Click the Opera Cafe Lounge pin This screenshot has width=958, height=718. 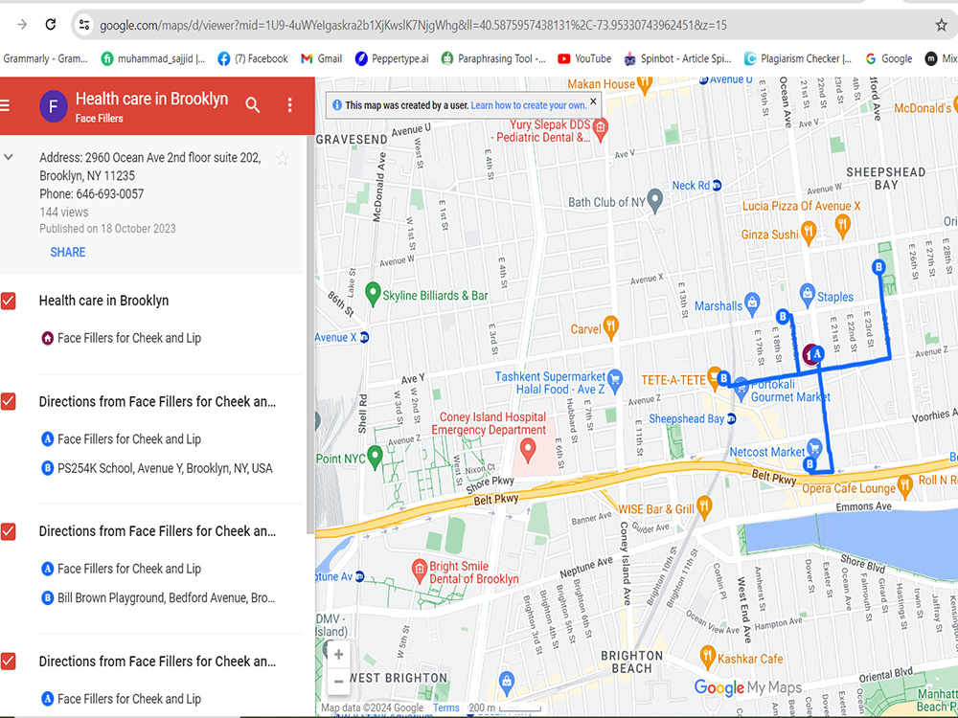[x=905, y=486]
